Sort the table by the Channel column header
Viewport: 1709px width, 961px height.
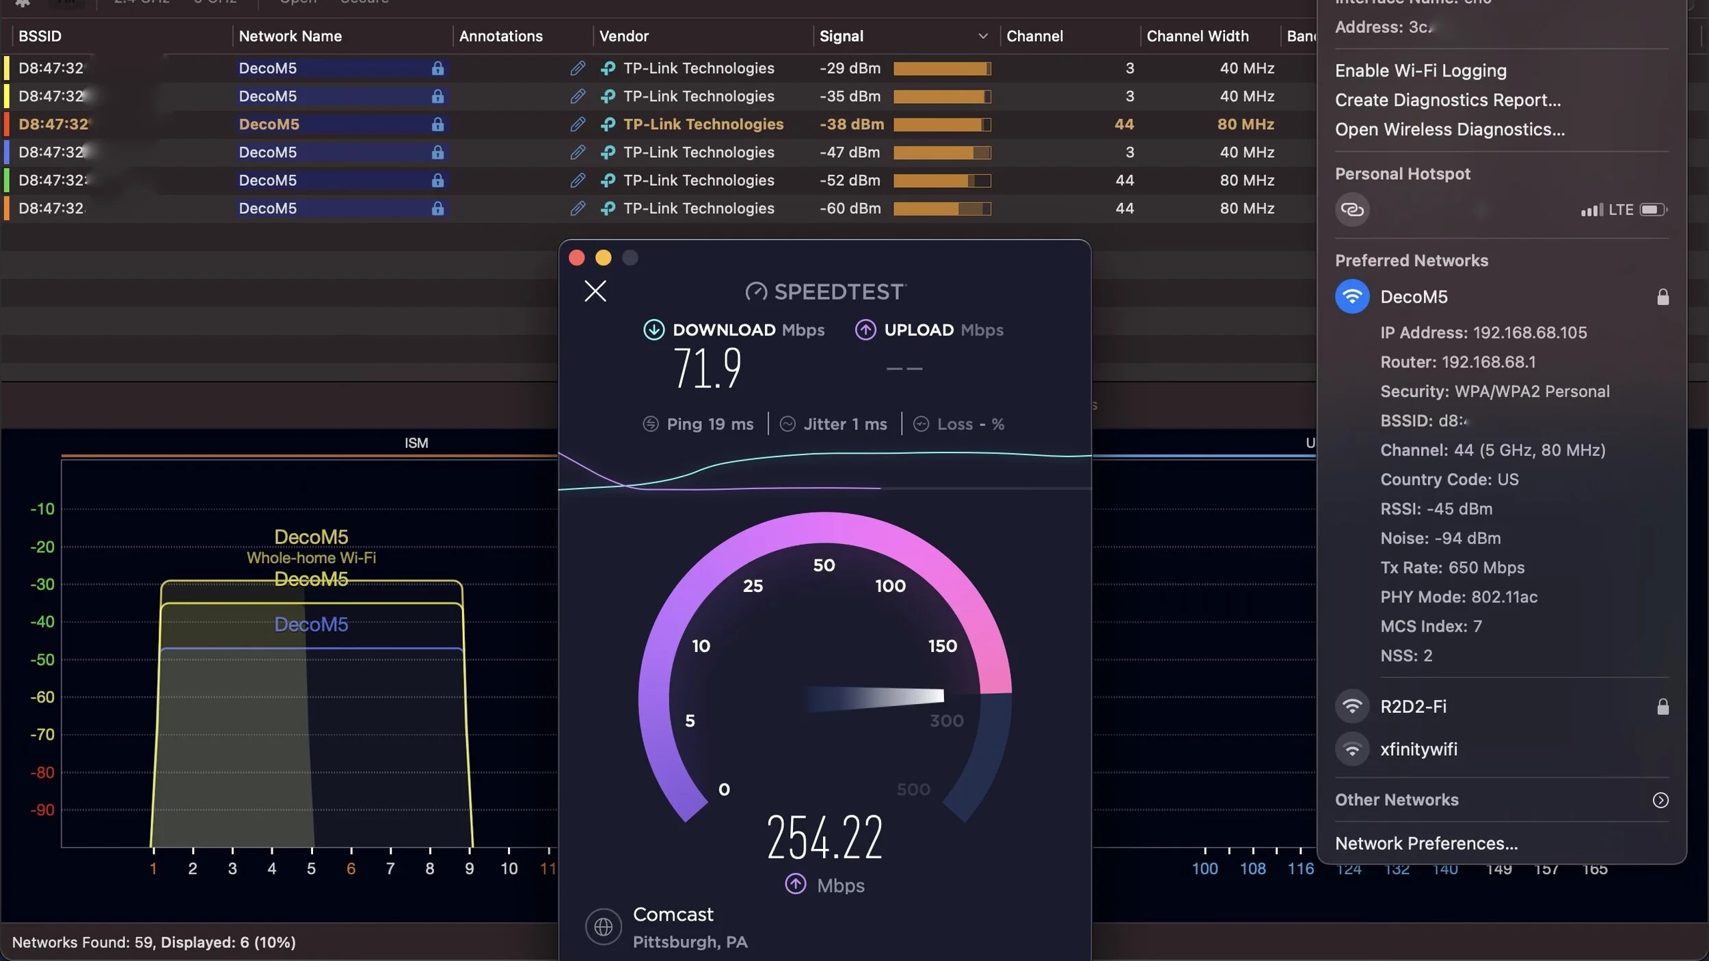click(1034, 36)
